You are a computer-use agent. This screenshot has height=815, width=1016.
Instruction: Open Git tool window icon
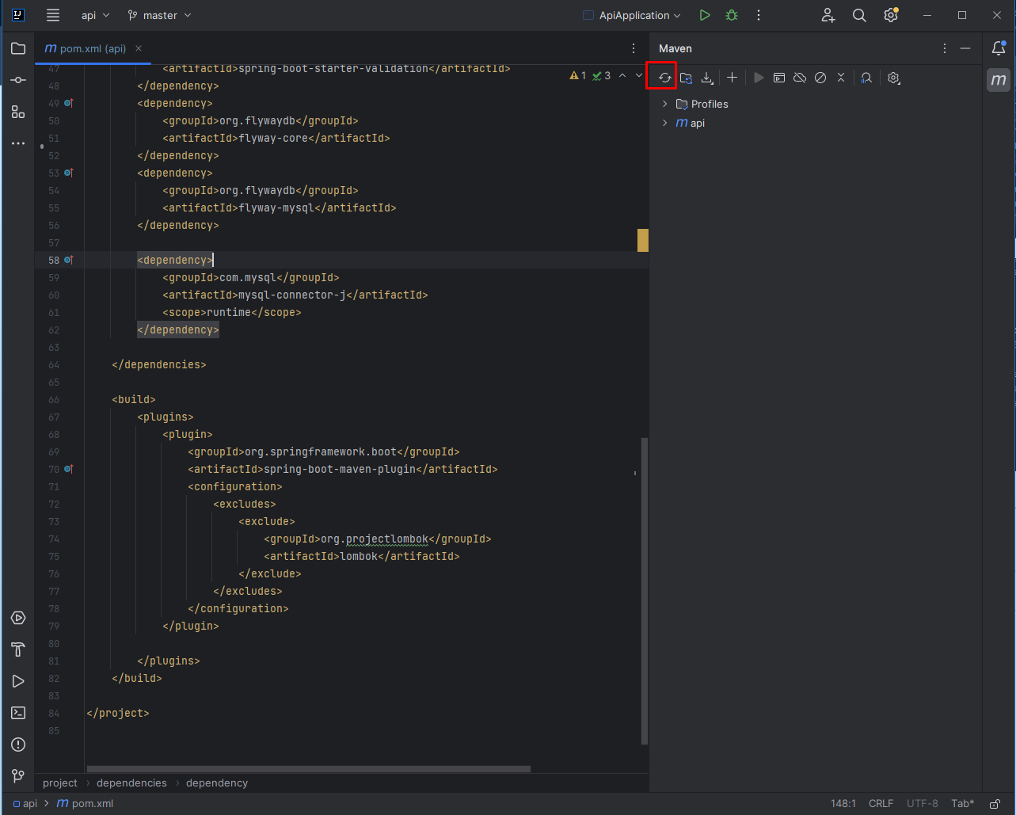coord(17,776)
